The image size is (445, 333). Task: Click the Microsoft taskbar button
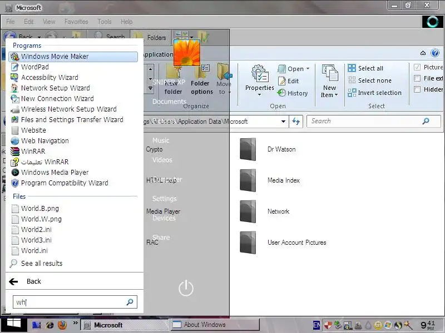[125, 325]
